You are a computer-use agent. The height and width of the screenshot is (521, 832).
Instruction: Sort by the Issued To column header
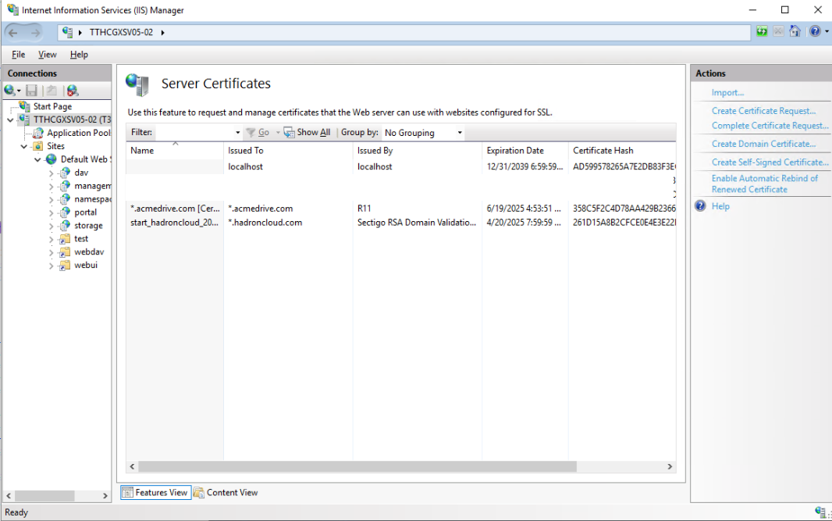pos(288,151)
